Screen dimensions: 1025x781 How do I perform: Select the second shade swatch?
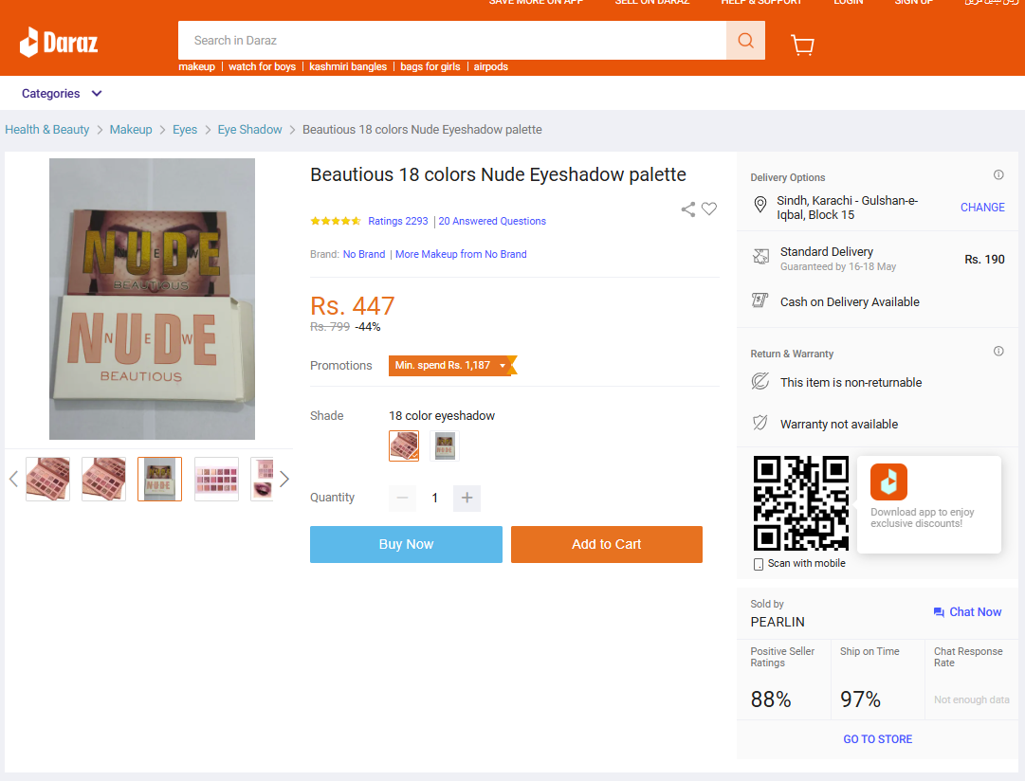(x=445, y=445)
